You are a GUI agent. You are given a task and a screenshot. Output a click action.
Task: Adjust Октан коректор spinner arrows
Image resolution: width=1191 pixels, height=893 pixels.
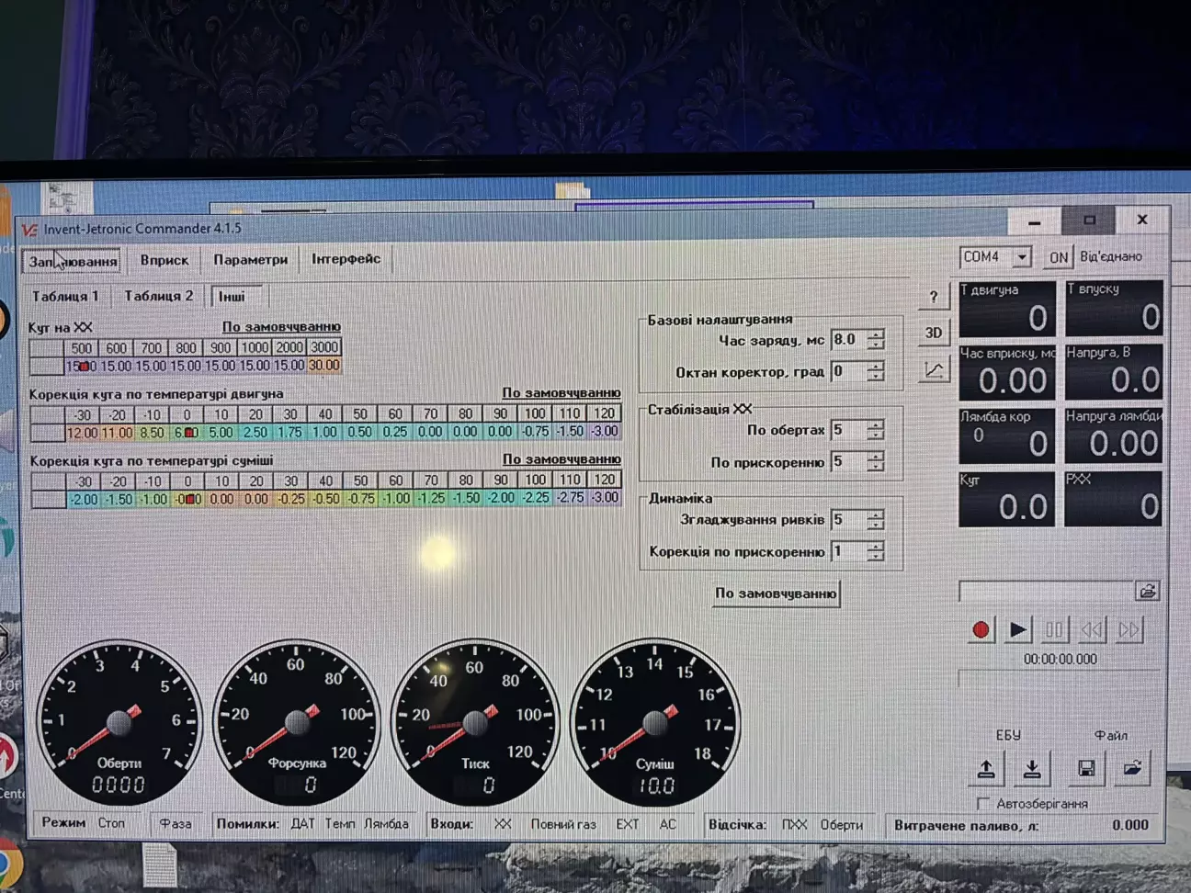tap(876, 372)
